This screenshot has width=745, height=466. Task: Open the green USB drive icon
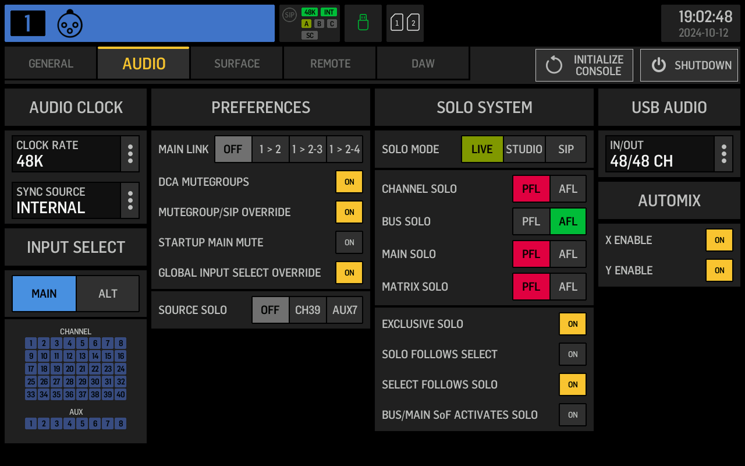coord(363,23)
